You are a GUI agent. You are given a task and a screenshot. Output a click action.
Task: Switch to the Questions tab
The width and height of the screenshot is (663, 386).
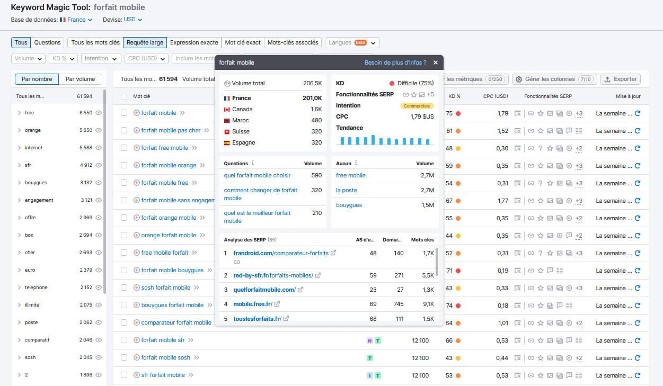click(47, 42)
